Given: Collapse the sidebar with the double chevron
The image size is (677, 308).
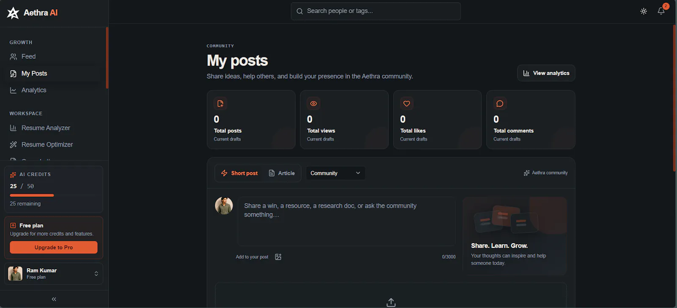Looking at the screenshot, I should click(54, 299).
